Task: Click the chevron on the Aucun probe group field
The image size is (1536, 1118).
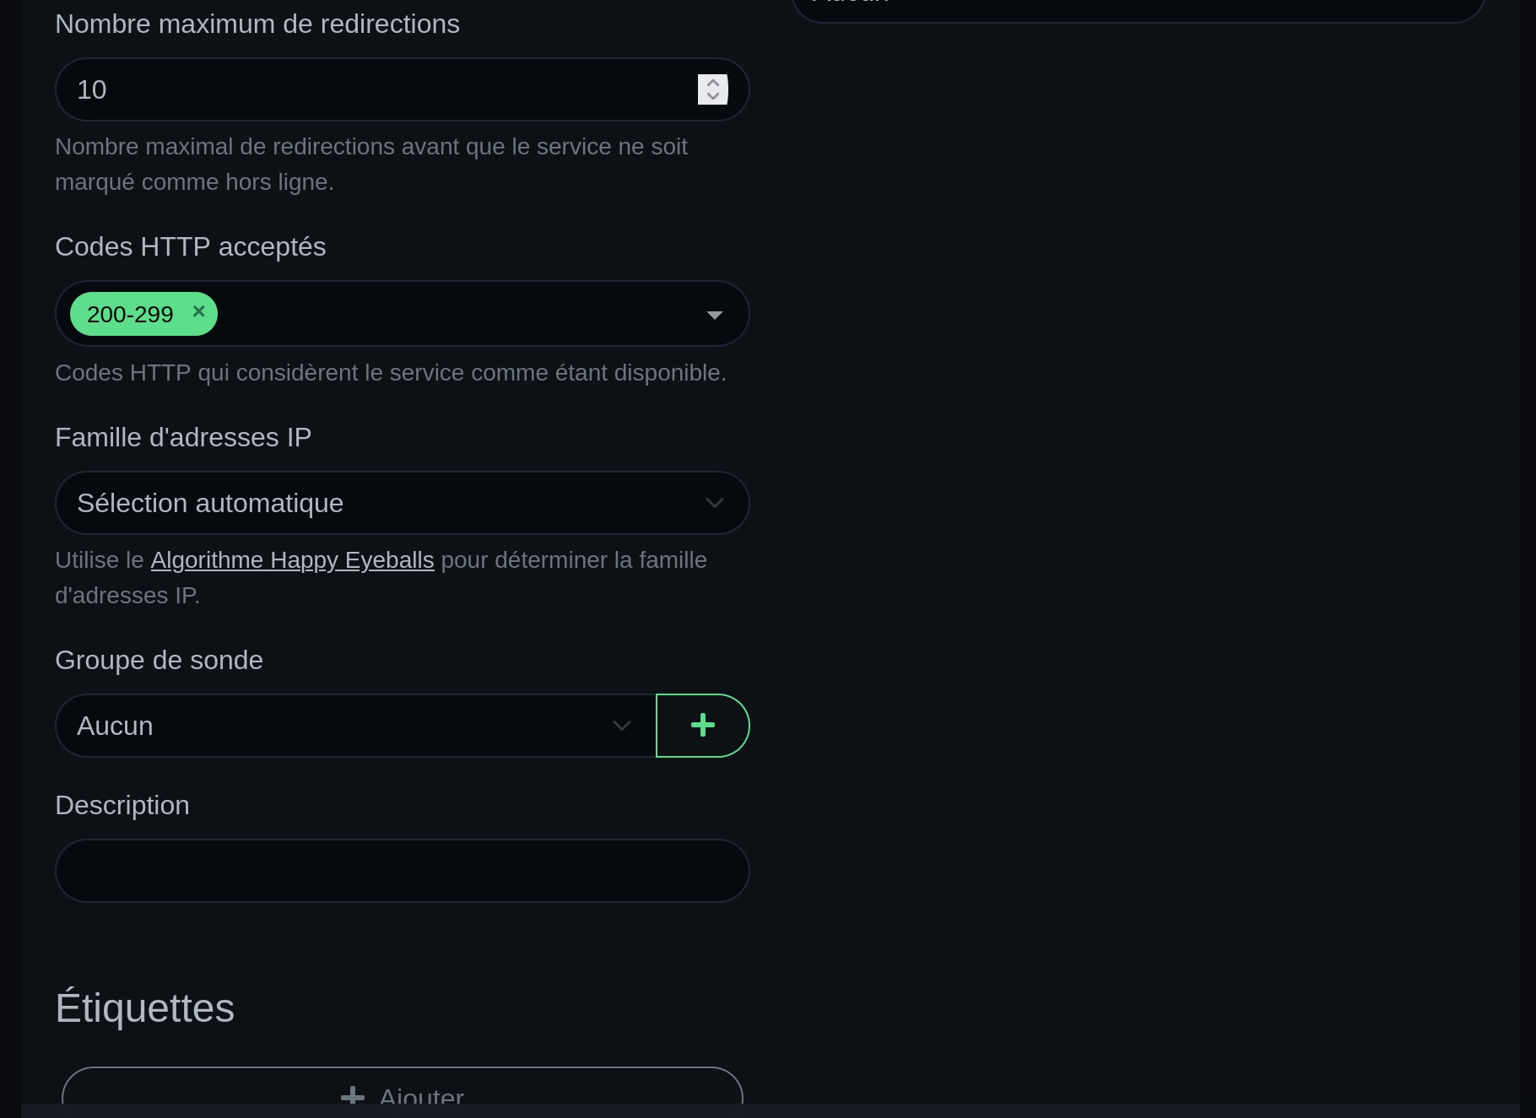Action: [622, 725]
